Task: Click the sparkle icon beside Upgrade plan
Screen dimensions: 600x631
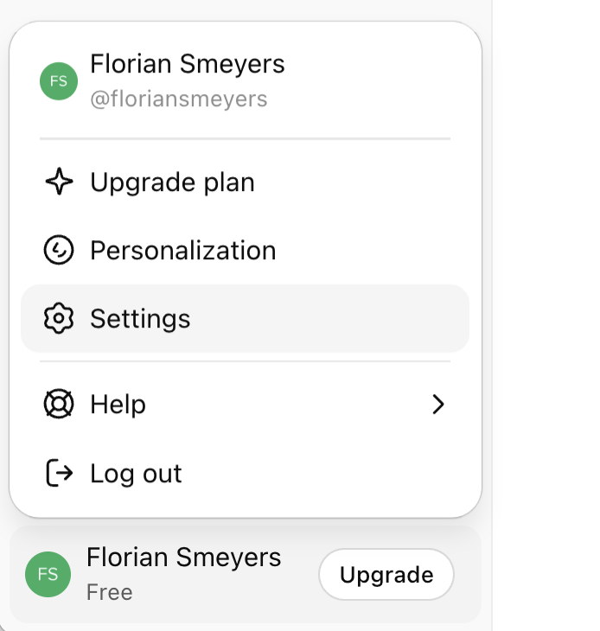Action: pos(58,182)
